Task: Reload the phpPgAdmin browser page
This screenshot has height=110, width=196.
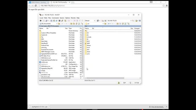Action: click(x=36, y=5)
